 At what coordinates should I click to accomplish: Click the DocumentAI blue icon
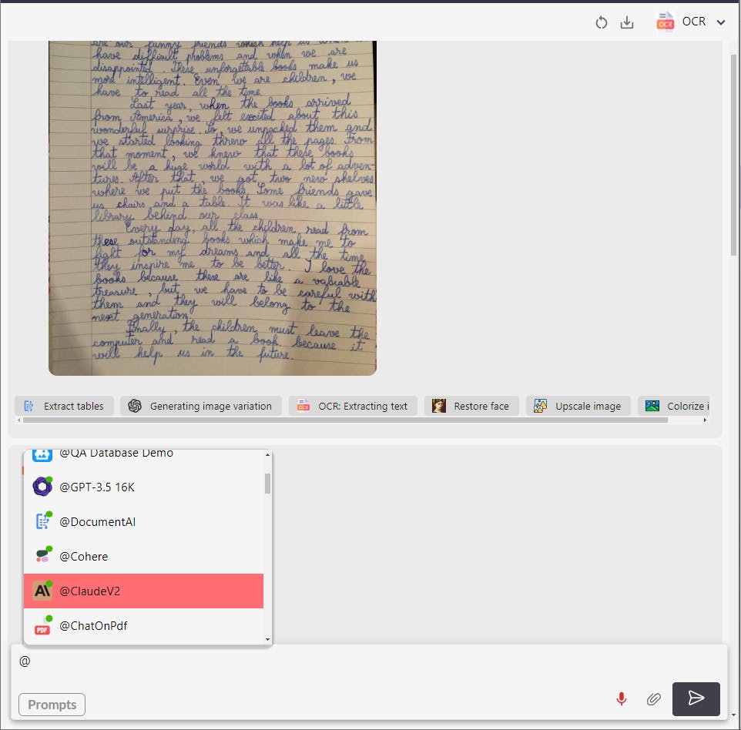click(x=43, y=521)
